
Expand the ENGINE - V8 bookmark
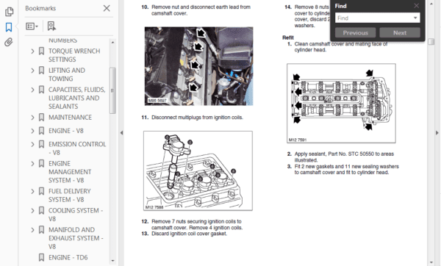point(32,131)
